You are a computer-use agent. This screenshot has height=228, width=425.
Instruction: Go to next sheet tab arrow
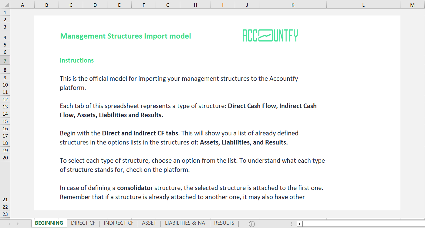(x=18, y=224)
